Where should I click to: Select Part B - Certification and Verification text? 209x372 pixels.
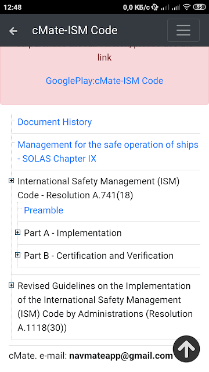99,256
